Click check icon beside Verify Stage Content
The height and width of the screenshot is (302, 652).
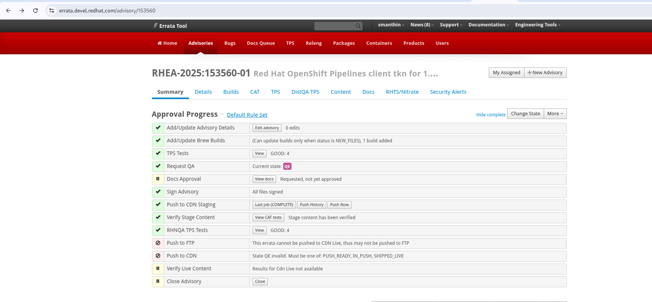click(x=158, y=217)
